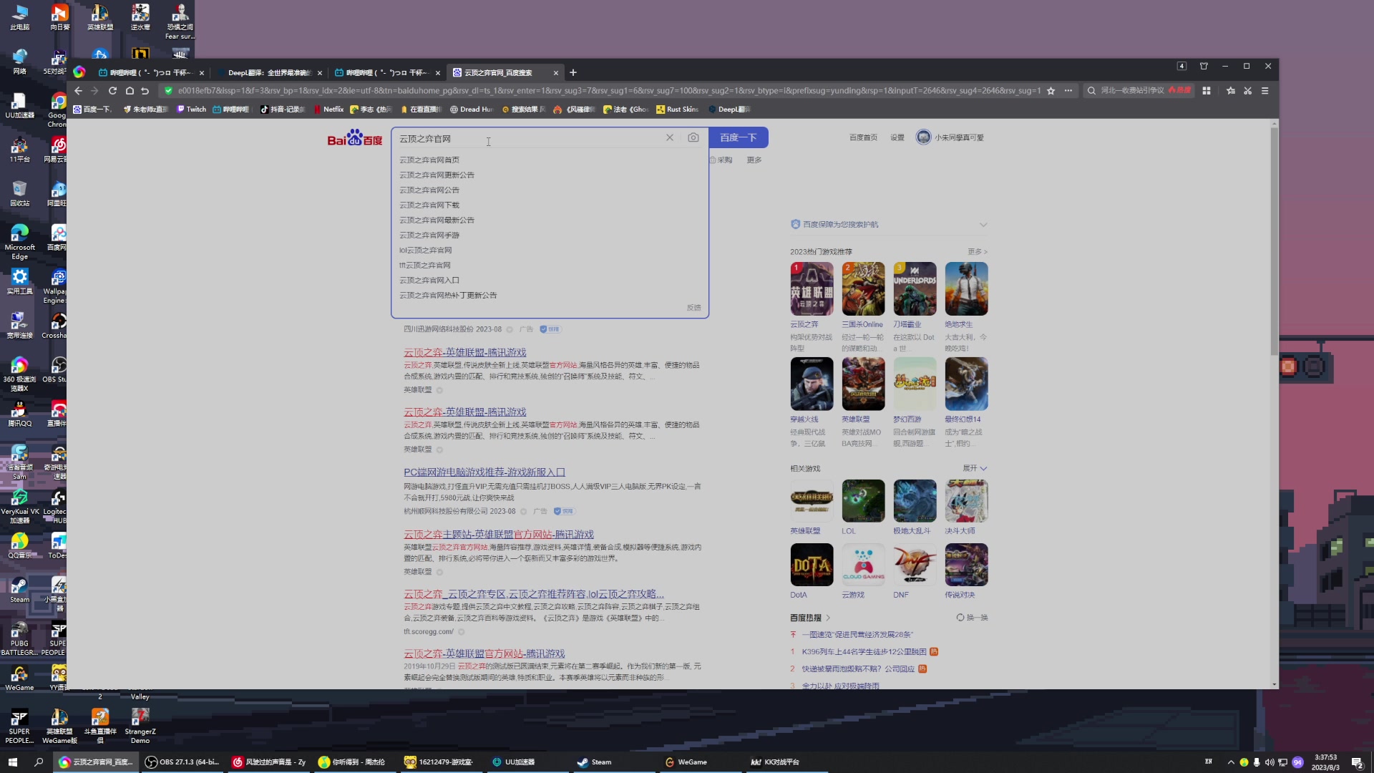Image resolution: width=1374 pixels, height=773 pixels.
Task: Select suggestion 云顶之弈官网首页
Action: (x=429, y=160)
